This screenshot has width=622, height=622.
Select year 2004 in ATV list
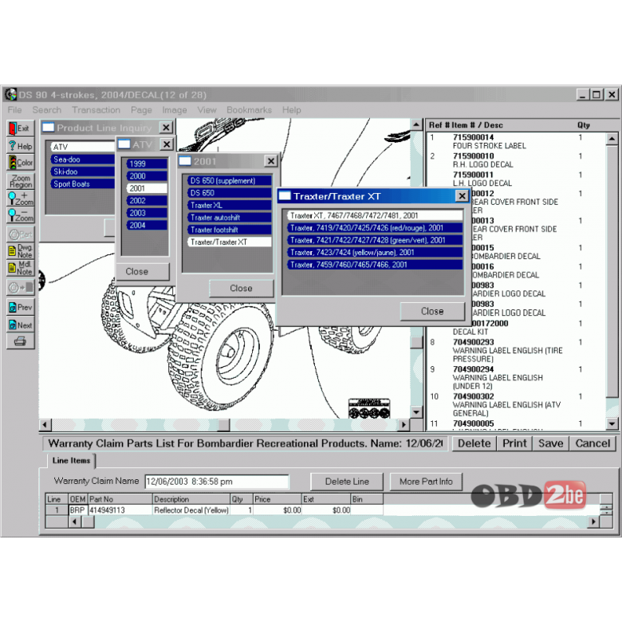point(147,226)
